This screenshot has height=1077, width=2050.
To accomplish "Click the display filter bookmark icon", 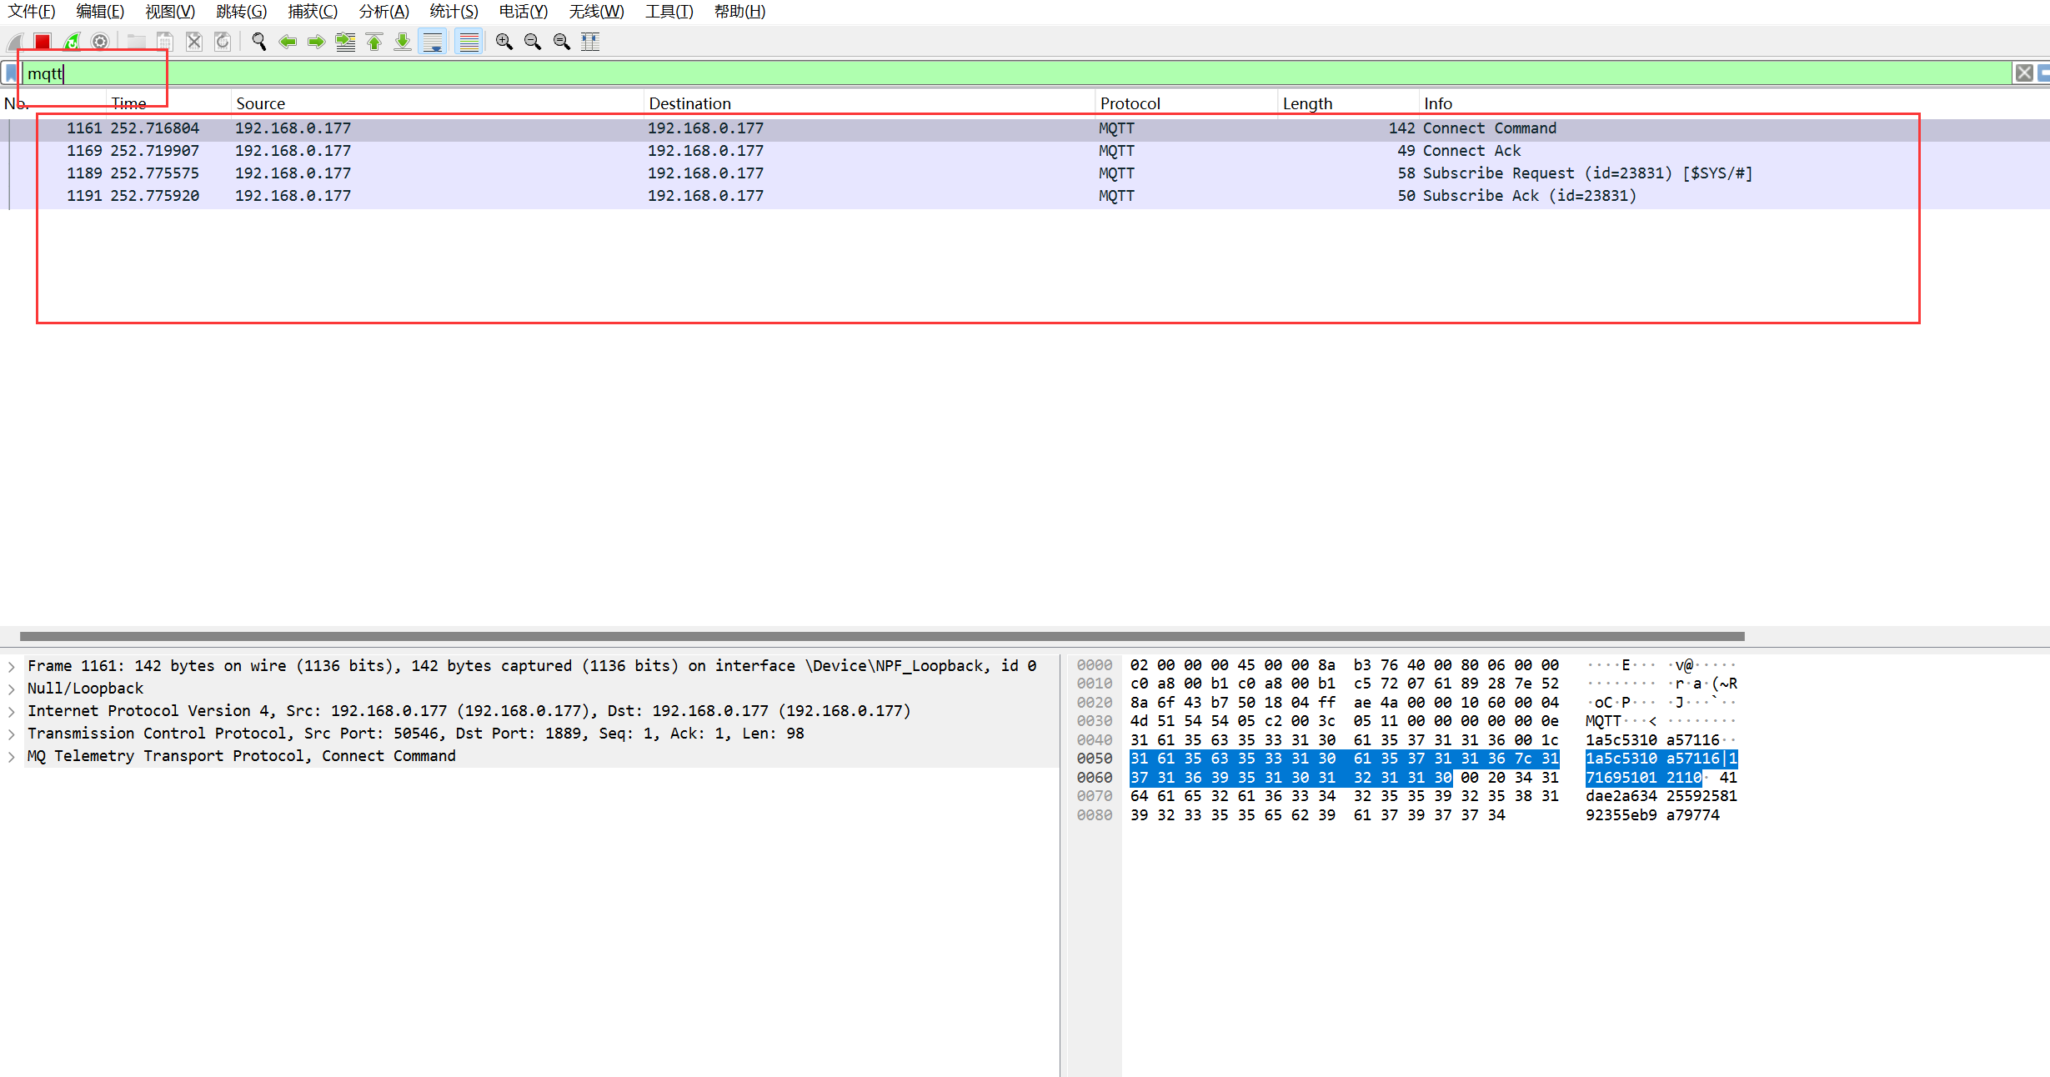I will tap(11, 73).
